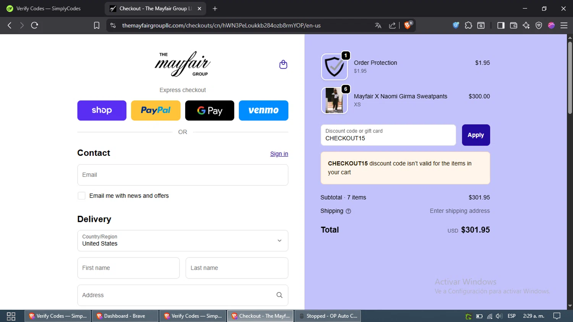Image resolution: width=573 pixels, height=322 pixels.
Task: Check Email me with news and offers
Action: pyautogui.click(x=81, y=196)
